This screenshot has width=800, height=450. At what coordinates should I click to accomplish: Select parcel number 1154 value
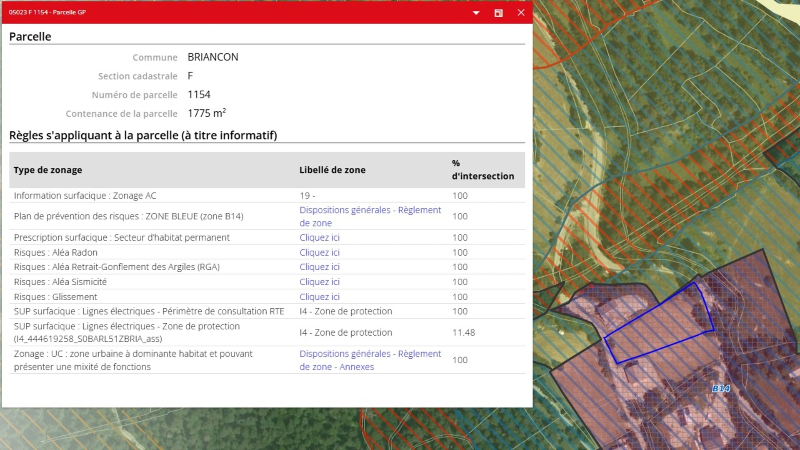pyautogui.click(x=199, y=95)
